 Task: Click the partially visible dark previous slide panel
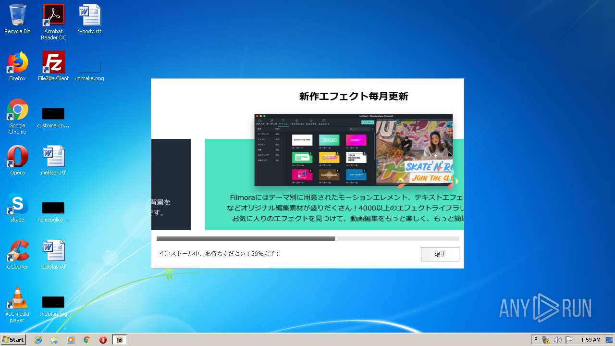[171, 185]
